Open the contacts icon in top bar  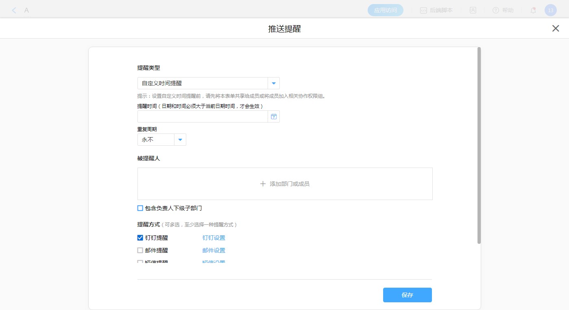coord(473,11)
